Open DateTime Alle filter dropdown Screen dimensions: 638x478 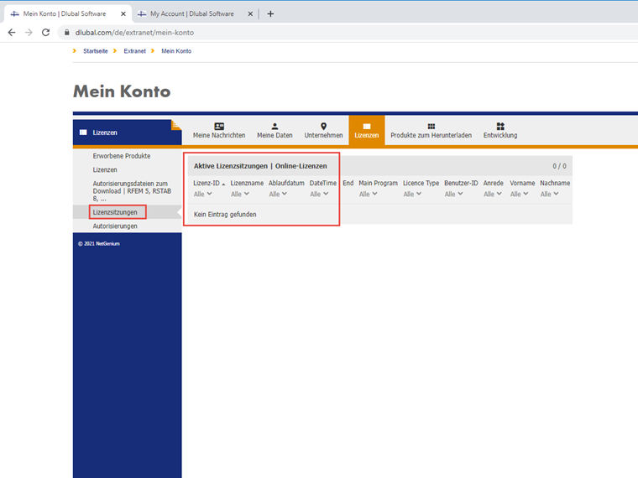319,195
